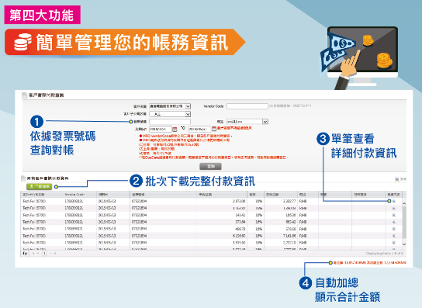The height and width of the screenshot is (308, 422).
Task: View payment details for first table row
Action: 394,201
